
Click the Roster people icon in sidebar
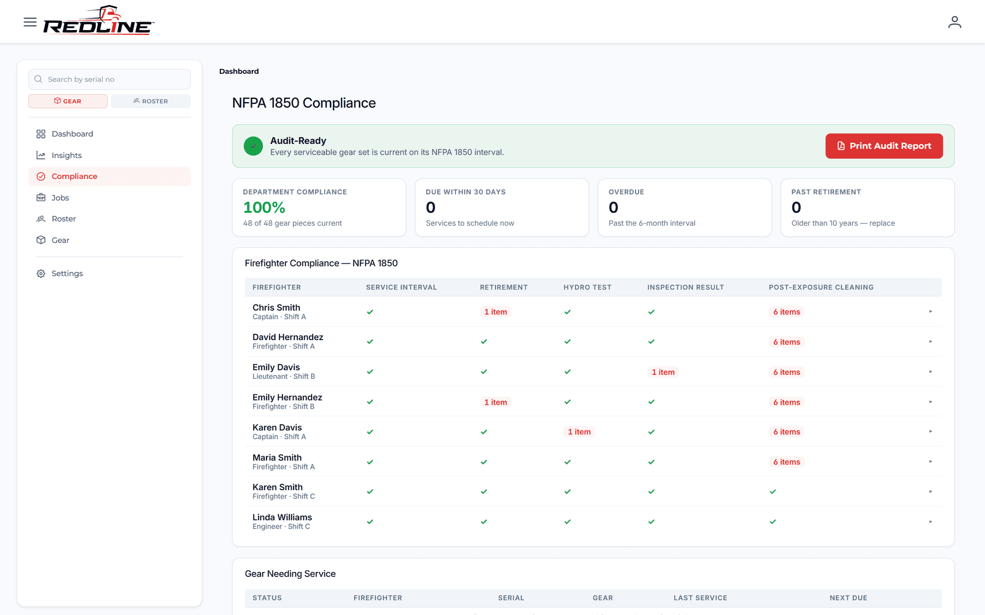41,219
